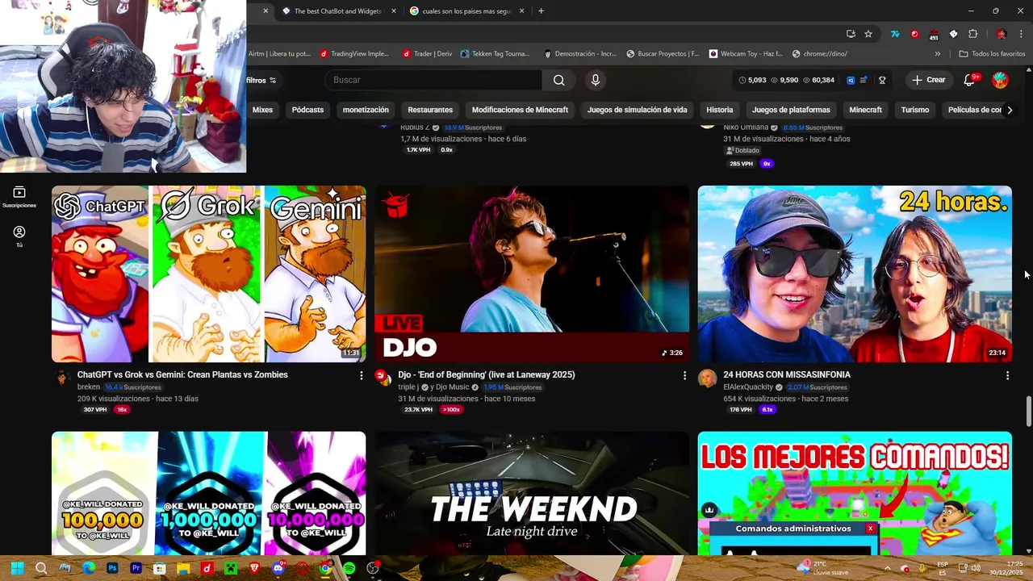Image resolution: width=1033 pixels, height=581 pixels.
Task: Select the Minecraft category chip
Action: click(x=866, y=110)
